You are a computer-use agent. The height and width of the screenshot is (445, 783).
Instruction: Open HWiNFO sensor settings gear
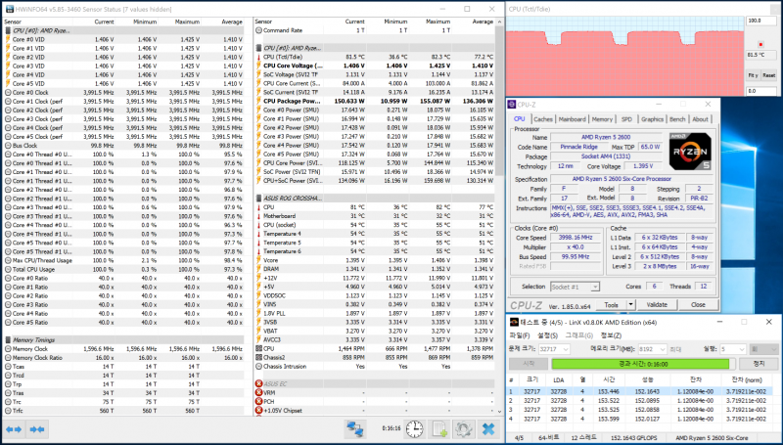click(x=463, y=429)
